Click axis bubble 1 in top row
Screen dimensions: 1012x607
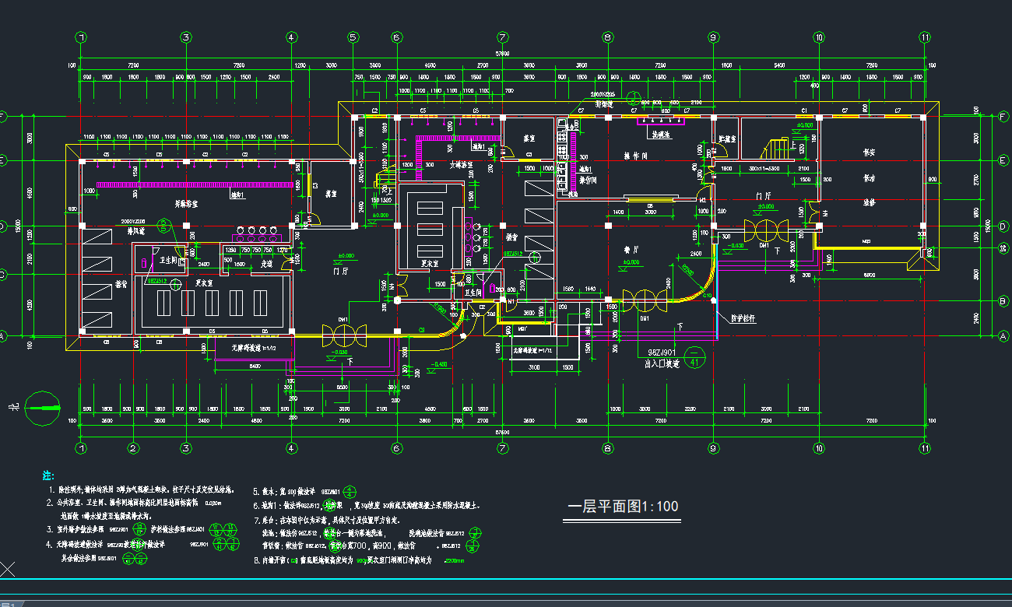pos(81,37)
